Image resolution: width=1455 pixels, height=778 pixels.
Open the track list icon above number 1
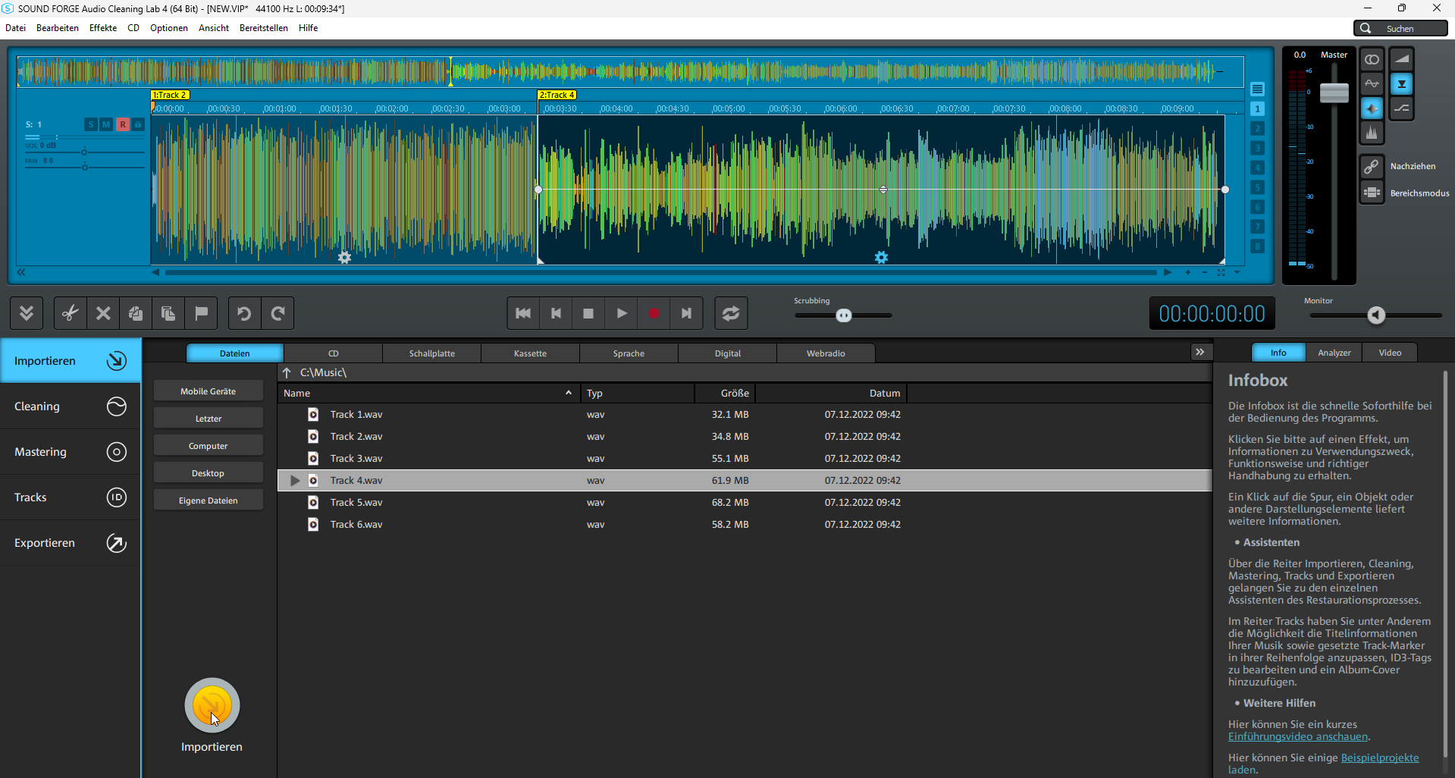(1257, 89)
